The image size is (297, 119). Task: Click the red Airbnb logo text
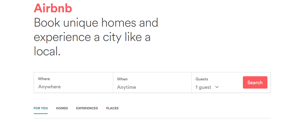pyautogui.click(x=53, y=8)
